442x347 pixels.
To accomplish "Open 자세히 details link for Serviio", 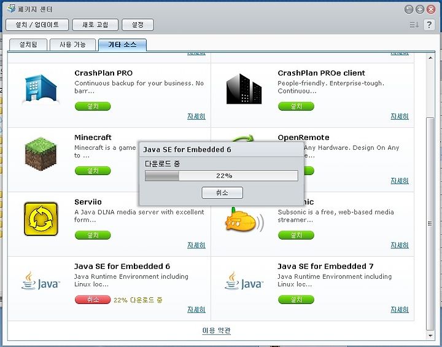I will click(x=196, y=245).
